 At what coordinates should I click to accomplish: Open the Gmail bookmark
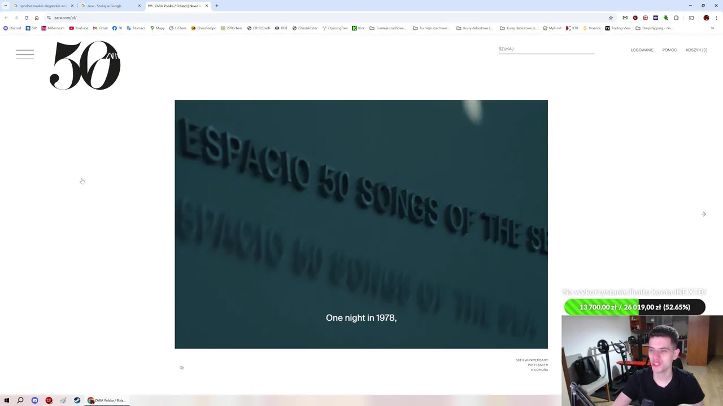tap(100, 28)
